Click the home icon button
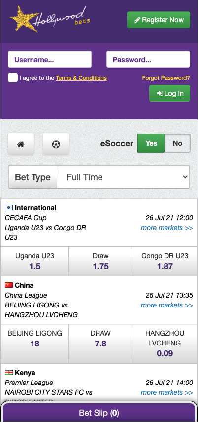The height and width of the screenshot is (422, 198). pyautogui.click(x=21, y=144)
